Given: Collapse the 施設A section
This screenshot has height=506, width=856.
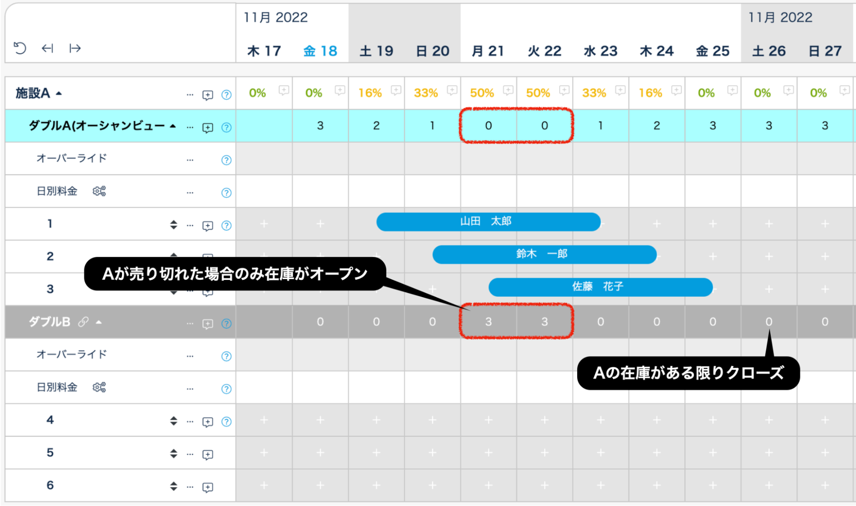Looking at the screenshot, I should coord(59,93).
